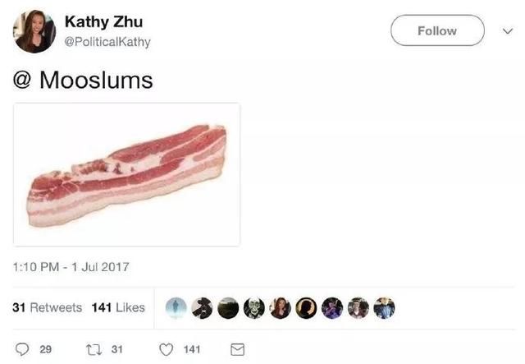This screenshot has height=364, width=525.
Task: Enlarge the bacon image attachment
Action: point(126,174)
